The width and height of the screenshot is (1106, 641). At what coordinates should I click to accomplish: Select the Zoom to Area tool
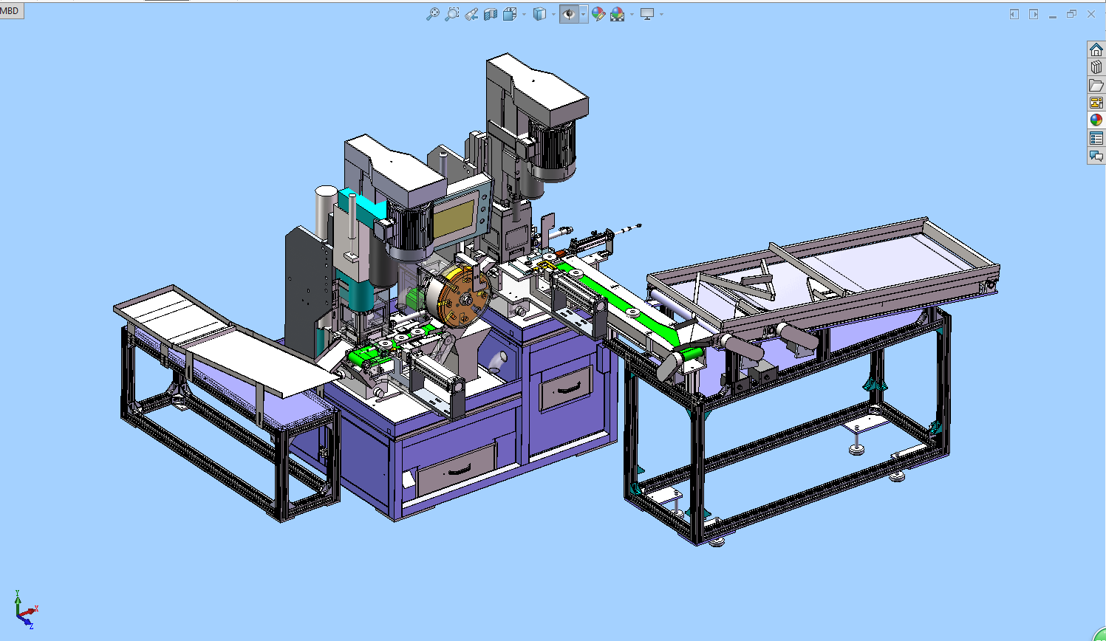452,14
